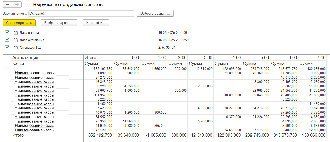The height and width of the screenshot is (142, 330).
Task: Select the Операция ИД value 2; 5; 30; 31
Action: coord(167,48)
